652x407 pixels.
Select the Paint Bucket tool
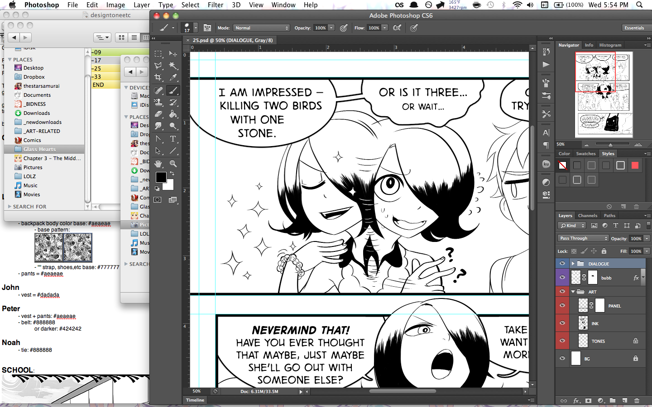(173, 114)
